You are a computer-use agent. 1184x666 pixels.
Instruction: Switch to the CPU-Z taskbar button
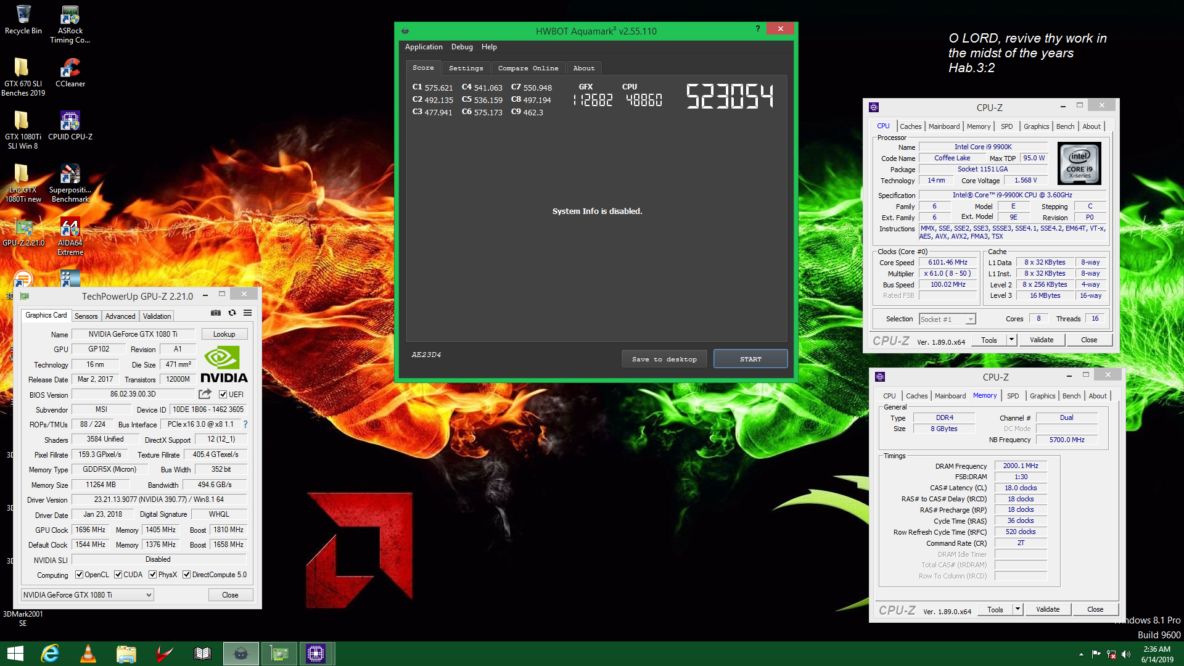click(x=317, y=654)
